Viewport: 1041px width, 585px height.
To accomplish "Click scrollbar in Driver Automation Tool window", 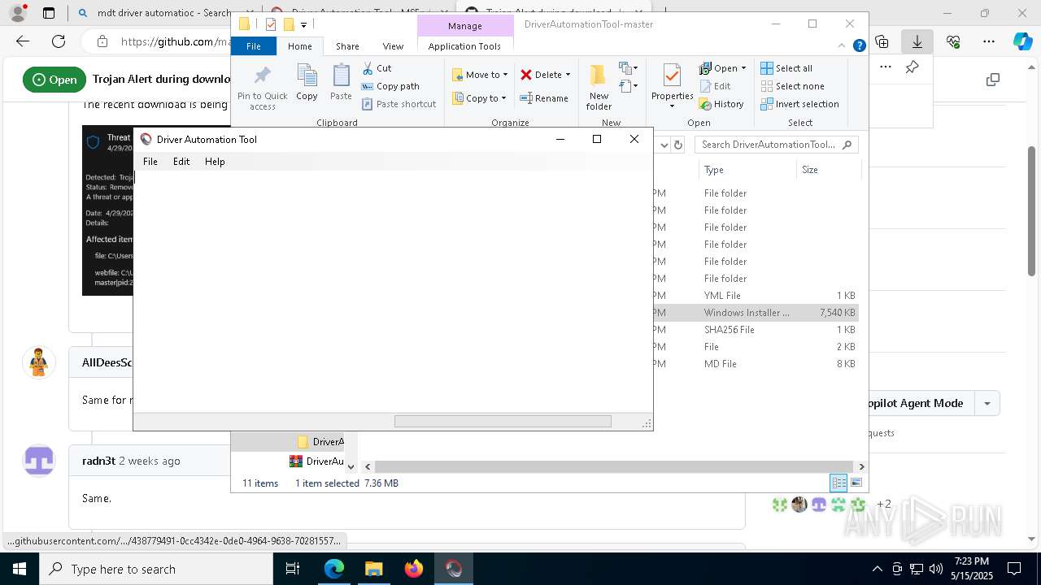I will click(503, 422).
